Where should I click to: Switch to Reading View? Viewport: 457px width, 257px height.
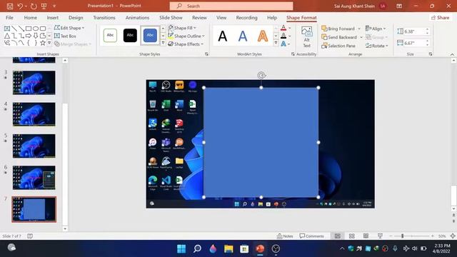[366, 236]
